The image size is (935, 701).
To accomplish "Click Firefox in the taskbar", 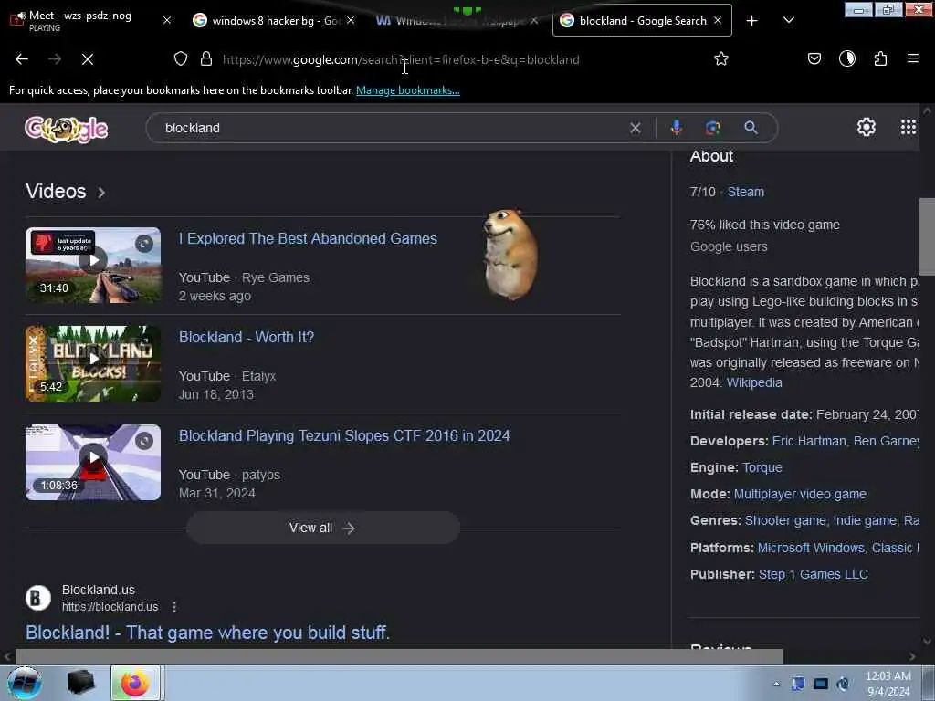I will pyautogui.click(x=135, y=683).
